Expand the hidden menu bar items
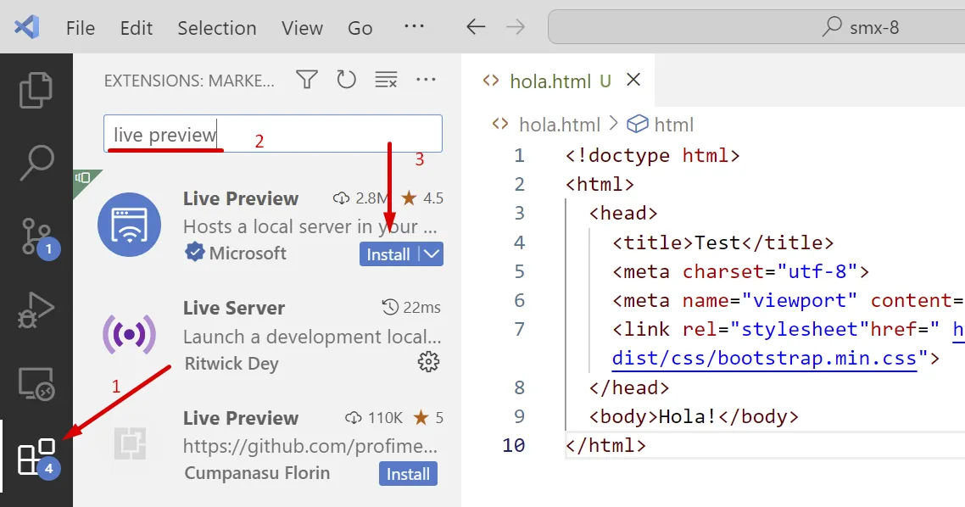The height and width of the screenshot is (507, 965). [414, 27]
